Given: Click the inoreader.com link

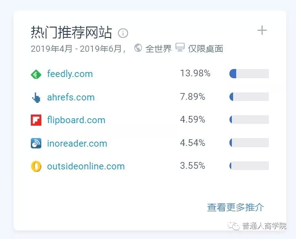Looking at the screenshot, I should click(77, 143).
